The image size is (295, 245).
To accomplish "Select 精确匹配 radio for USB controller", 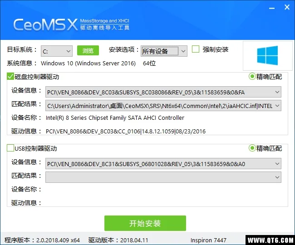I will tap(252, 148).
